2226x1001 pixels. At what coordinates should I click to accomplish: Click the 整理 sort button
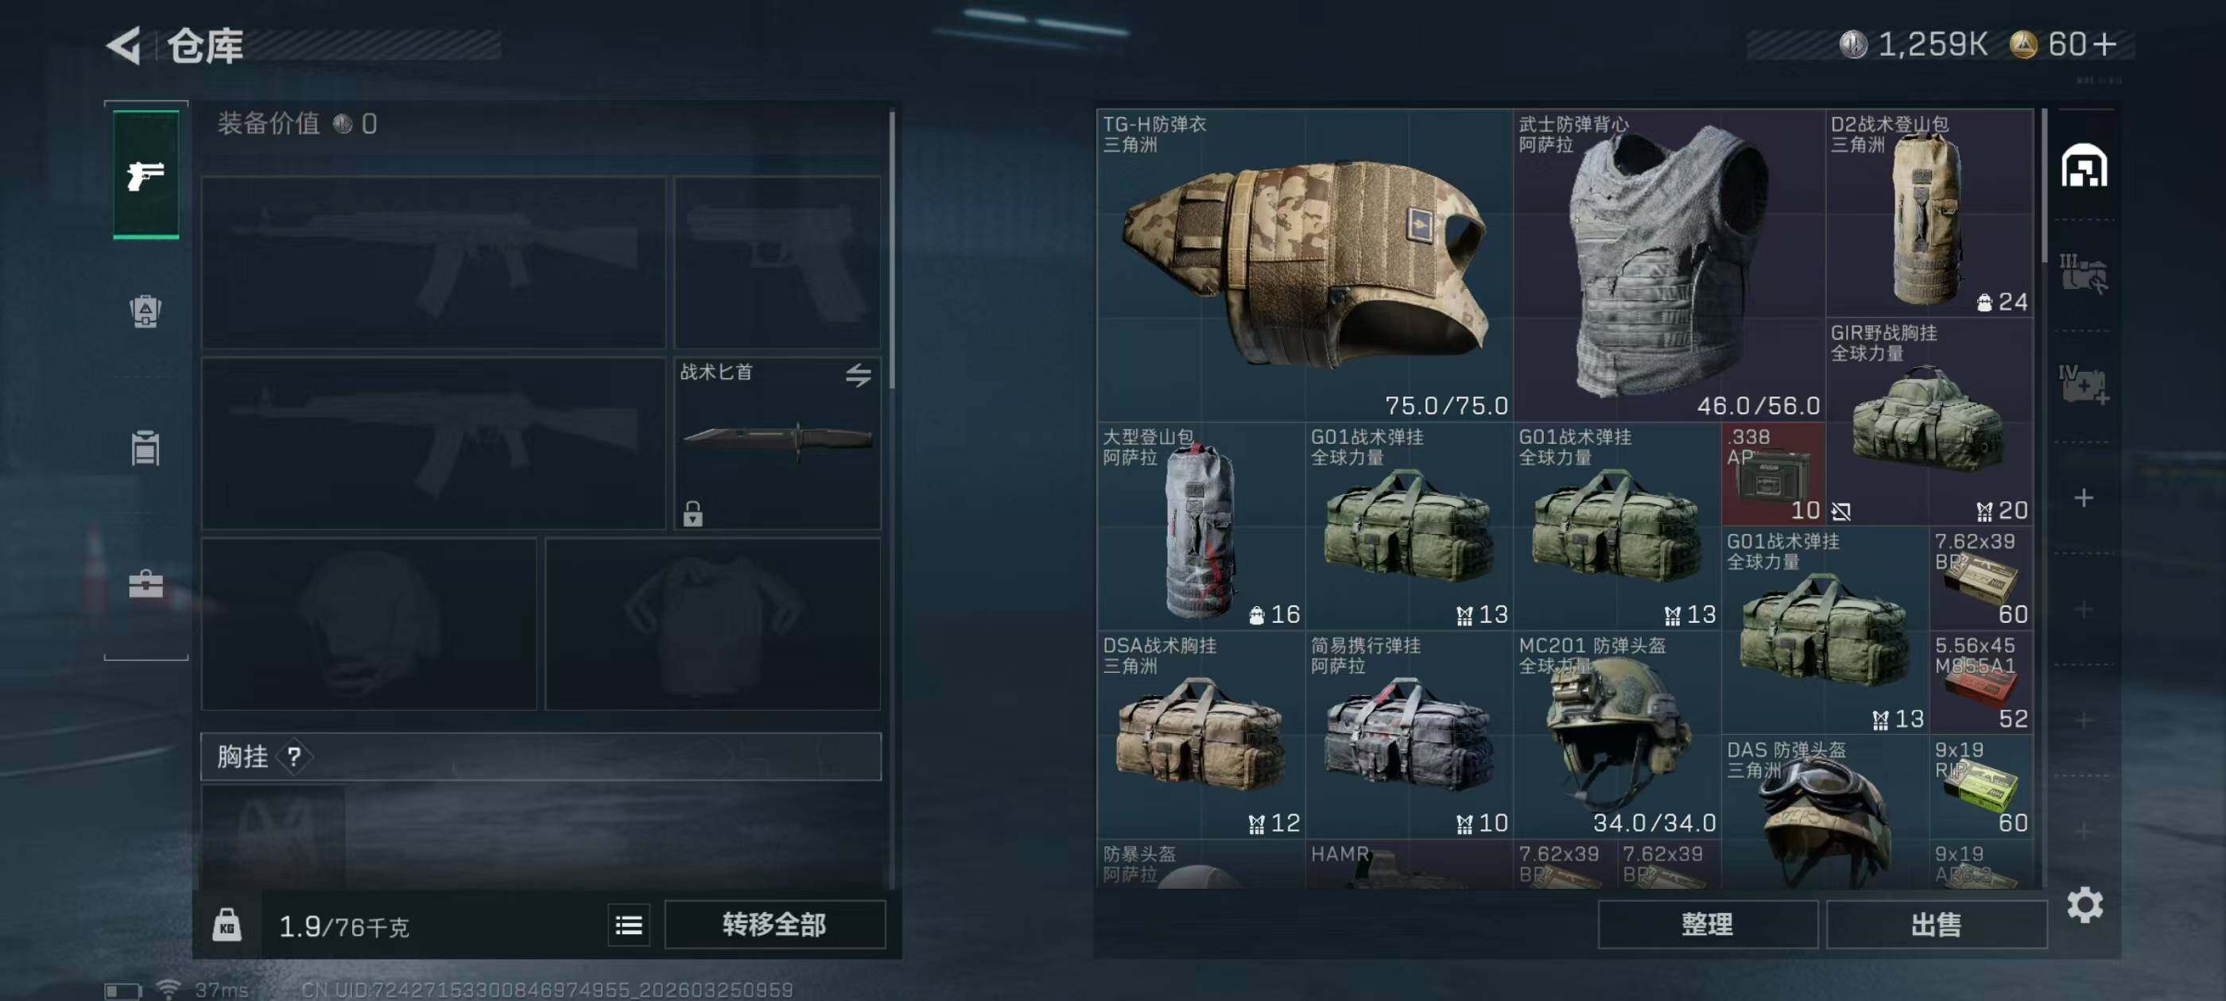click(x=1708, y=924)
